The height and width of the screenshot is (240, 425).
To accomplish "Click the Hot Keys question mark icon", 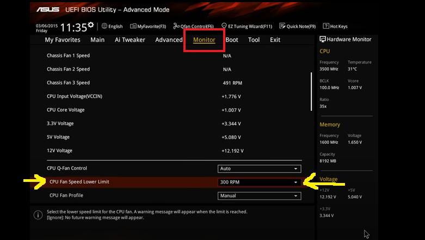I will coord(326,26).
